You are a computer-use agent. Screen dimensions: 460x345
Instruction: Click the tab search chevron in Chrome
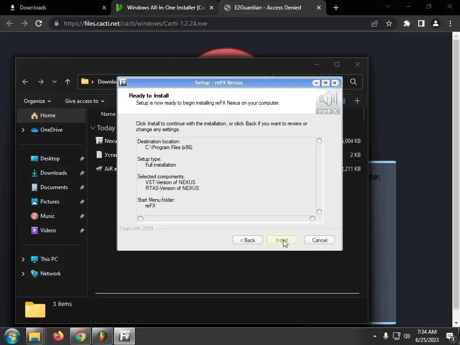388,6
